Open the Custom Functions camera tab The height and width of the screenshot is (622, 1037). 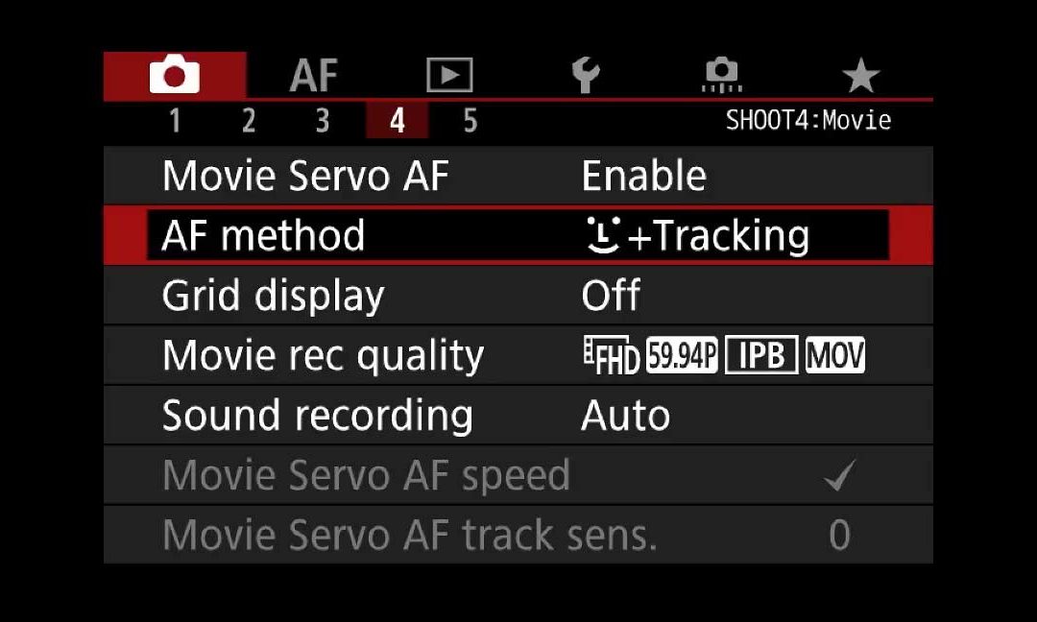pyautogui.click(x=722, y=76)
